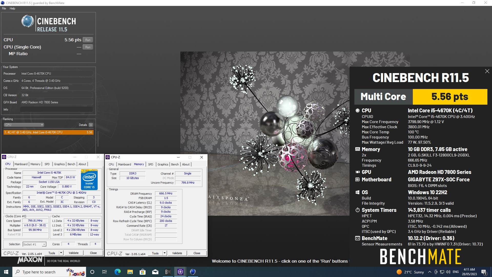Image resolution: width=492 pixels, height=277 pixels.
Task: Click the Info input field in Your System
Action: pos(56,110)
